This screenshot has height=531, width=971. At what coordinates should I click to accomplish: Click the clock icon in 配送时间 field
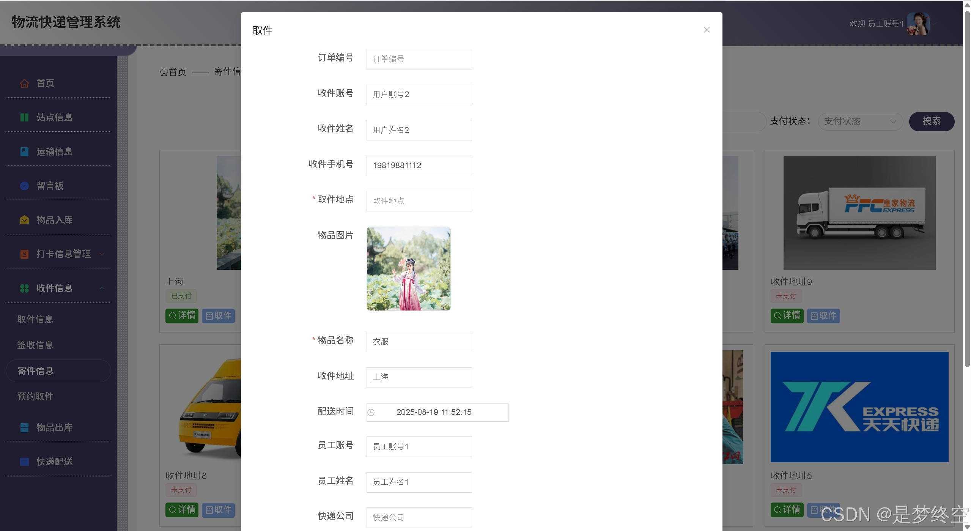[x=371, y=412]
